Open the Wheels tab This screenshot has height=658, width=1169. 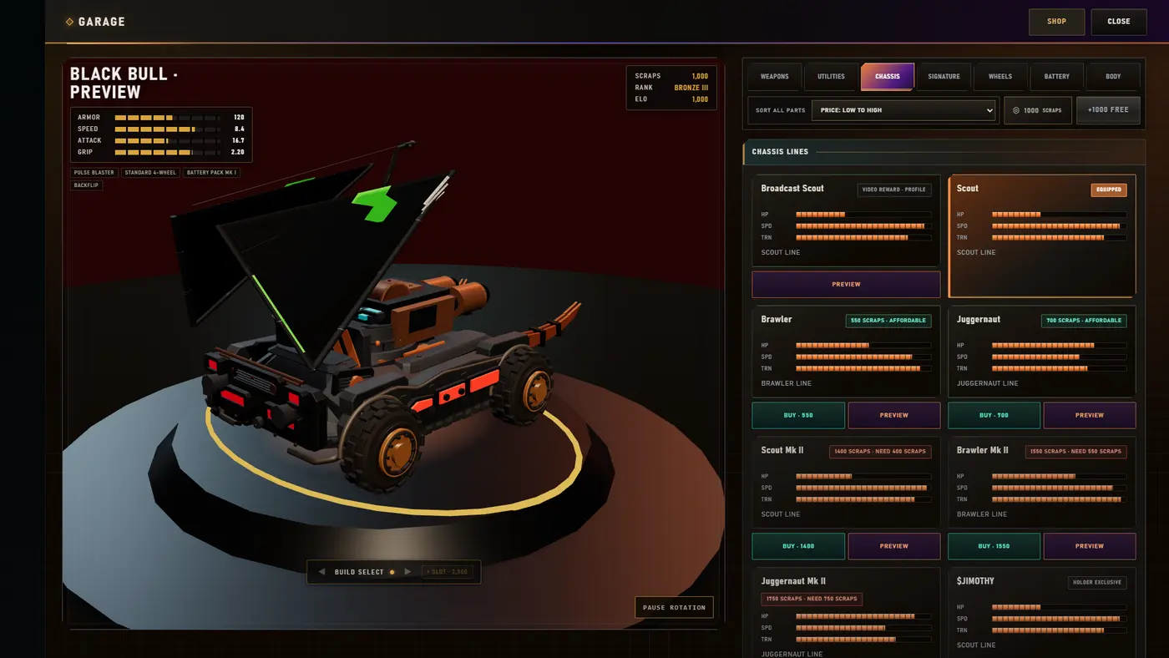pos(1000,77)
